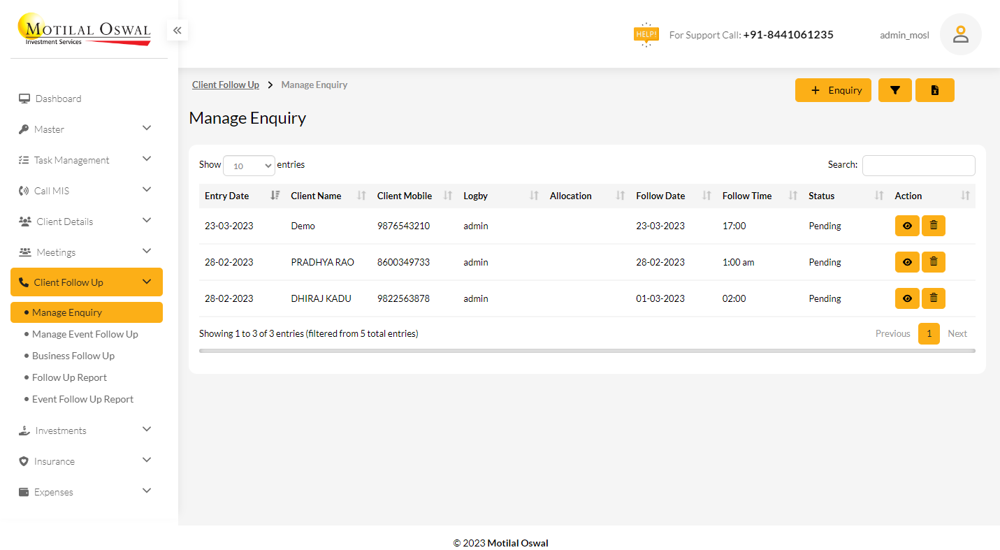Expand the Client Details menu chevron
Viewport: 1000px width, 550px height.
[147, 220]
